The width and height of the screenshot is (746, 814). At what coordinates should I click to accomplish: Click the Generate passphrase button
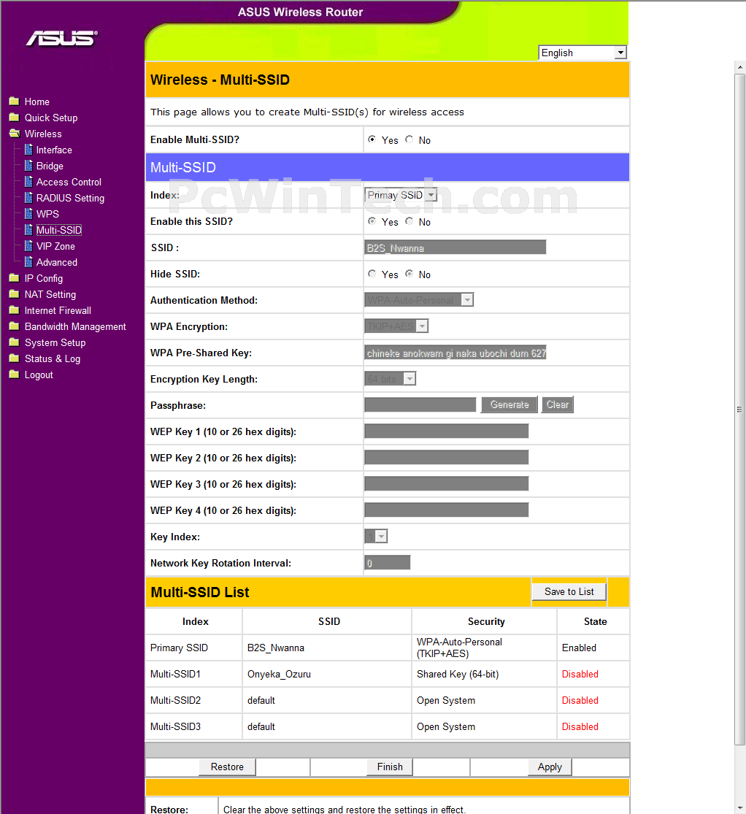pyautogui.click(x=509, y=404)
